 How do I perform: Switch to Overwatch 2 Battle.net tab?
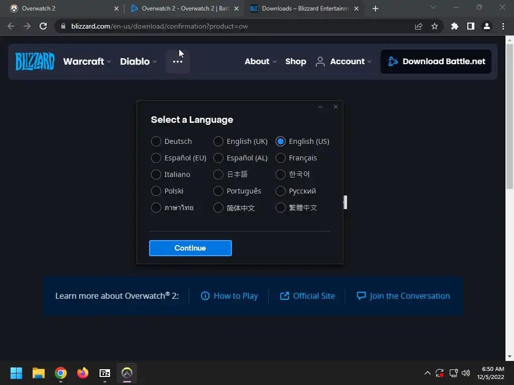click(x=184, y=9)
